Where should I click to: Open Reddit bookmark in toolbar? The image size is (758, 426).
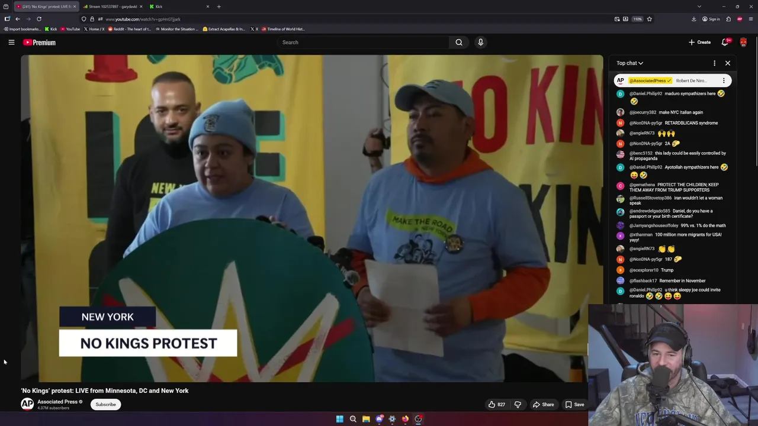click(129, 29)
